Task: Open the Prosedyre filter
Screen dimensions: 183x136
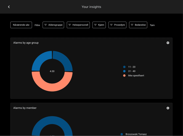Action: (117, 25)
